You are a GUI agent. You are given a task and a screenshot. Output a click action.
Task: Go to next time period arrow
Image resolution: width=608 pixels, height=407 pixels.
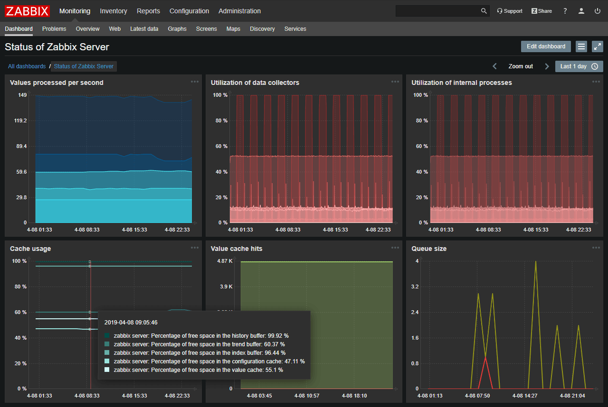pyautogui.click(x=547, y=66)
